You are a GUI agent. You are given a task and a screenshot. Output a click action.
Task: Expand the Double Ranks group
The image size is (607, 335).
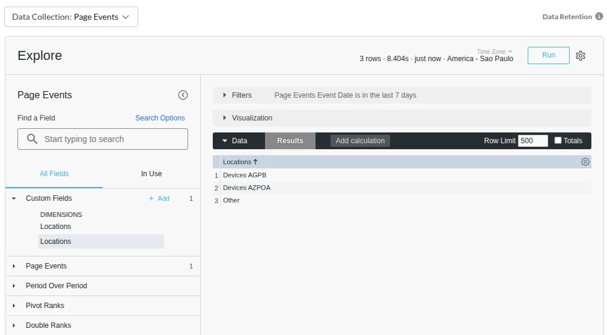pyautogui.click(x=14, y=325)
